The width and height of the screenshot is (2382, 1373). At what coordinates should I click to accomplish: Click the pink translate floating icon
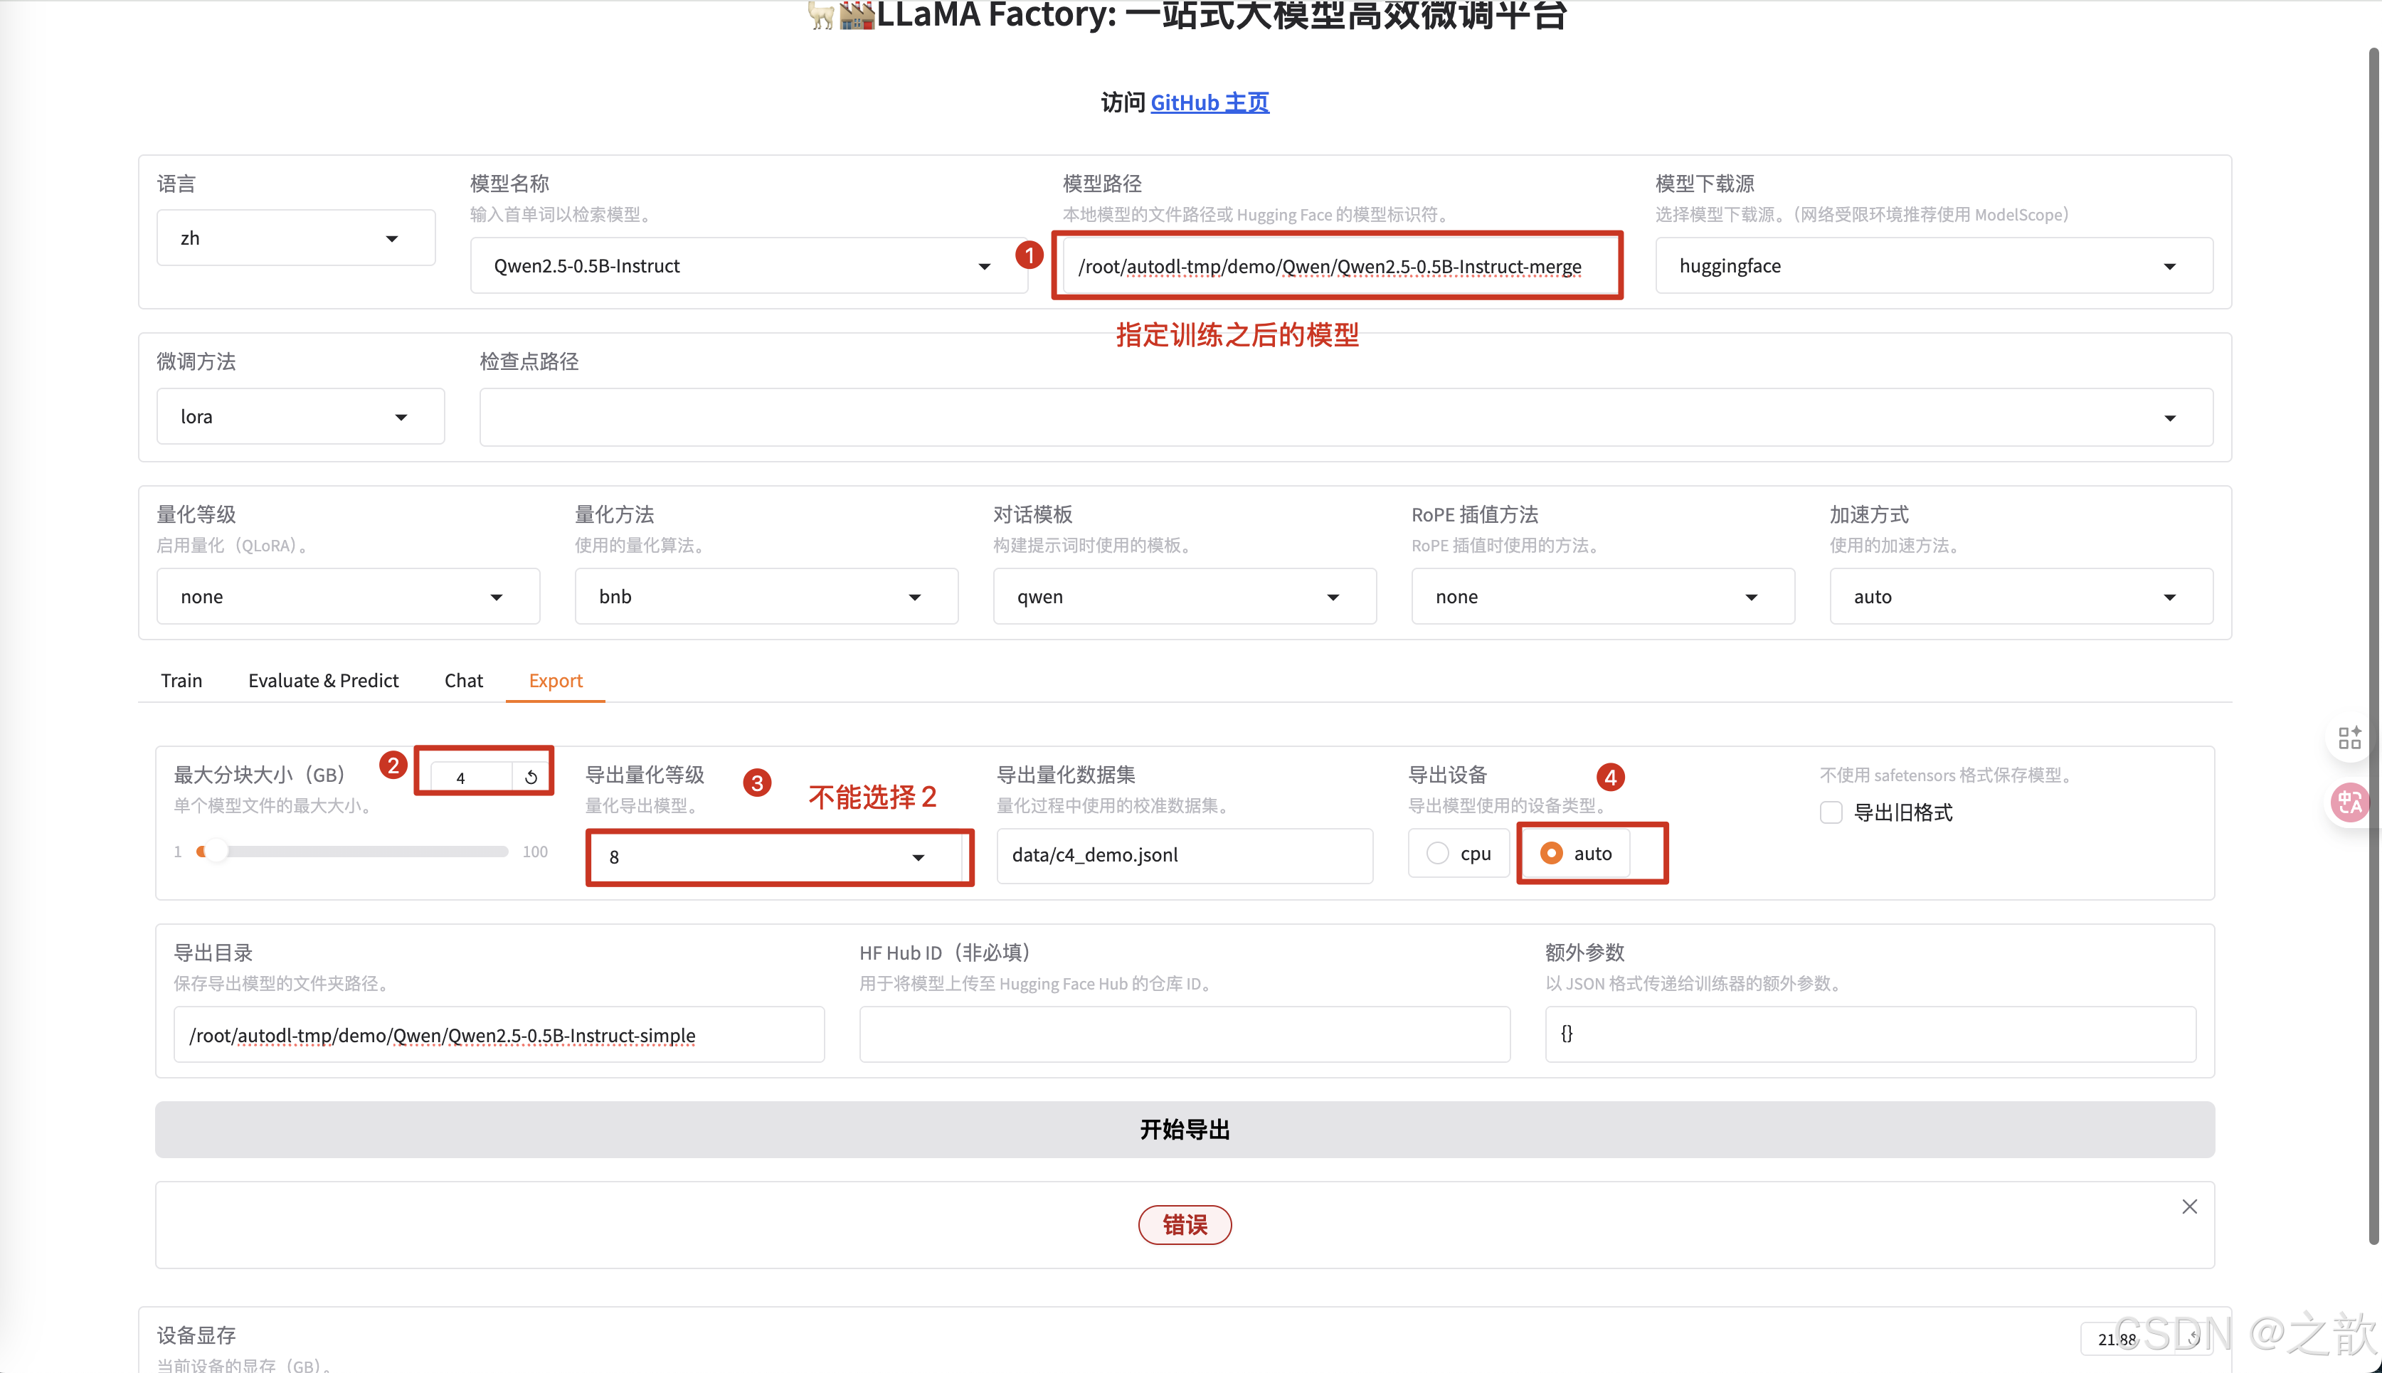2350,802
